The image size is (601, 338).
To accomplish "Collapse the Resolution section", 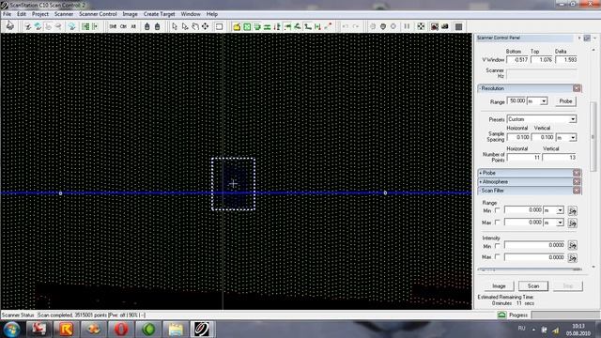I will 480,88.
